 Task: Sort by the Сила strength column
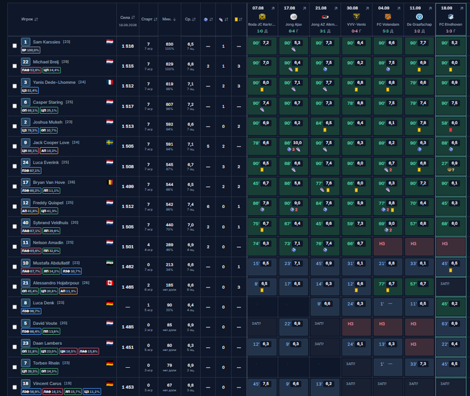pyautogui.click(x=128, y=17)
